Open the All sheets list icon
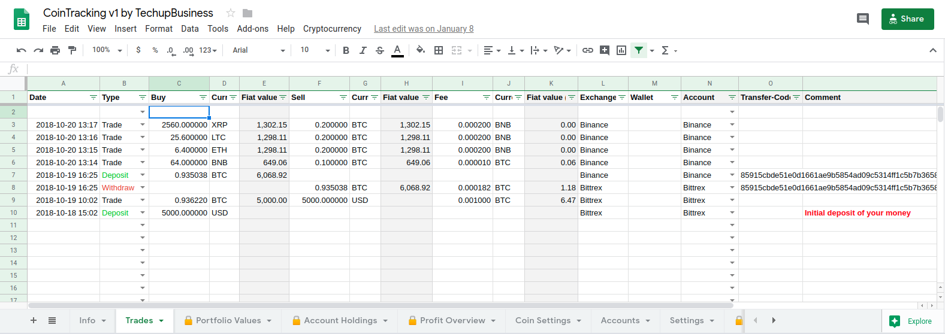This screenshot has width=945, height=334. pos(52,320)
